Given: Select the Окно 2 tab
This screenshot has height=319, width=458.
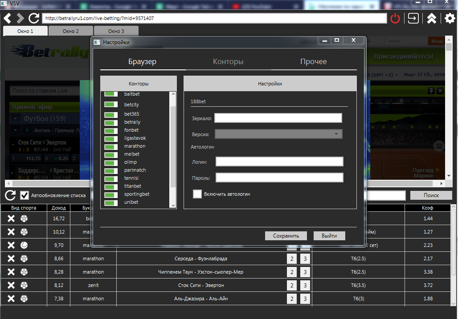Looking at the screenshot, I should 71,31.
